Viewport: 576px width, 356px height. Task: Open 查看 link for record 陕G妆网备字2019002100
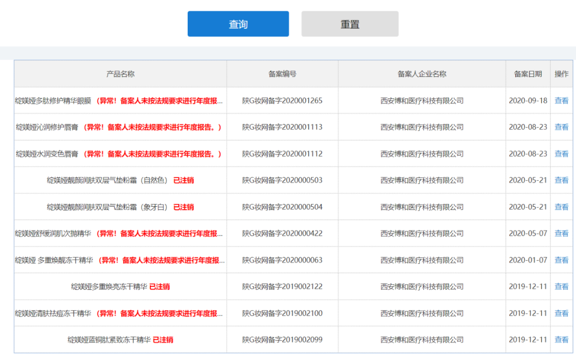tap(561, 313)
